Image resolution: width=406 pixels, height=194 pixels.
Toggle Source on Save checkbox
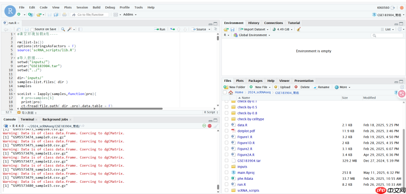(x=32, y=29)
